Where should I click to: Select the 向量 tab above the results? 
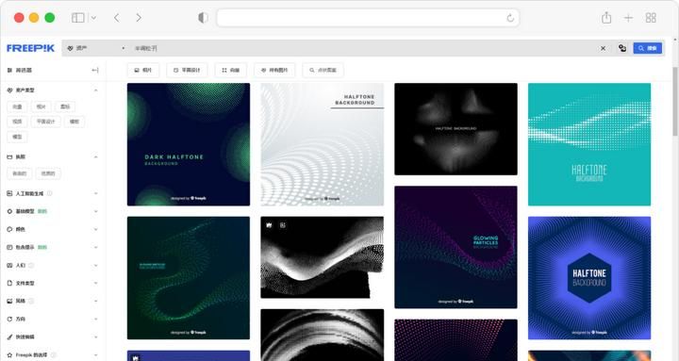[230, 70]
